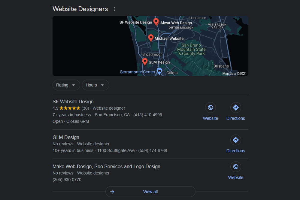
Task: Open Make Web Design, Seo Services listing
Action: 106,166
